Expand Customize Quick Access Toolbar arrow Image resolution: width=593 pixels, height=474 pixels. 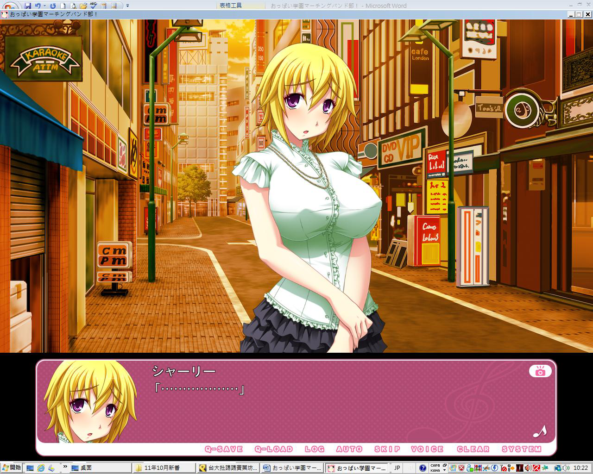coord(128,6)
